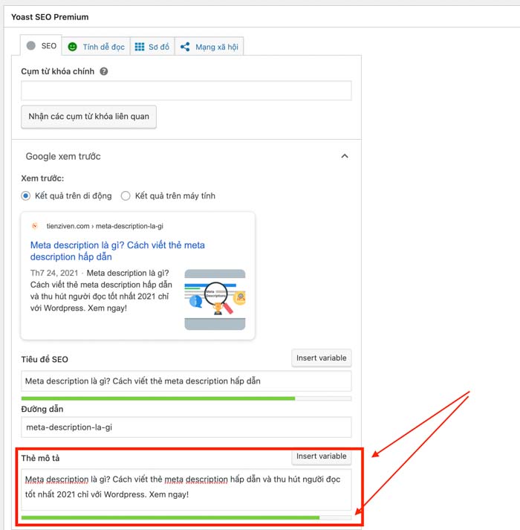520x530 pixels.
Task: Click the Yoast SEO Premium panel header
Action: pos(50,17)
